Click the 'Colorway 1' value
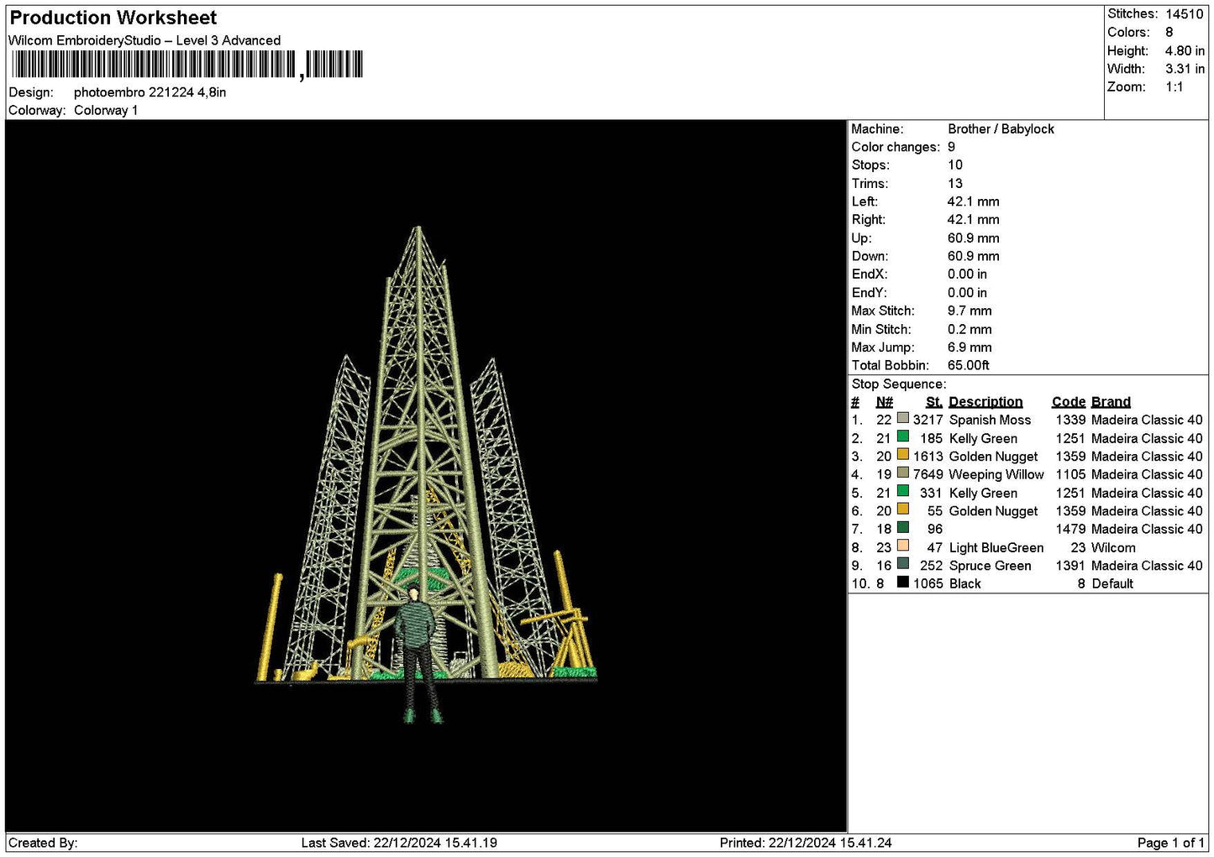The height and width of the screenshot is (857, 1214). (x=106, y=111)
